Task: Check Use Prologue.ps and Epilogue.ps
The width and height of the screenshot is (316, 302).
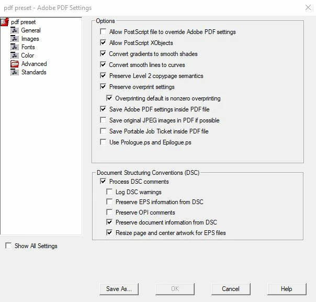Action: coord(103,142)
